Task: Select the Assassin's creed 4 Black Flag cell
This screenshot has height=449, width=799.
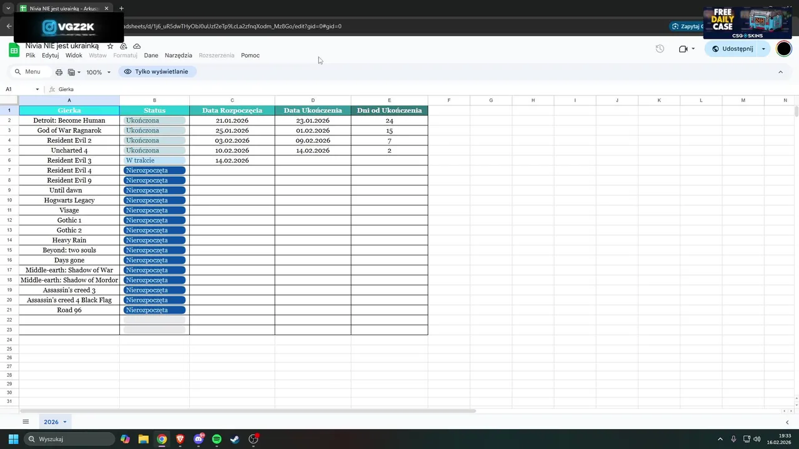Action: pos(69,300)
